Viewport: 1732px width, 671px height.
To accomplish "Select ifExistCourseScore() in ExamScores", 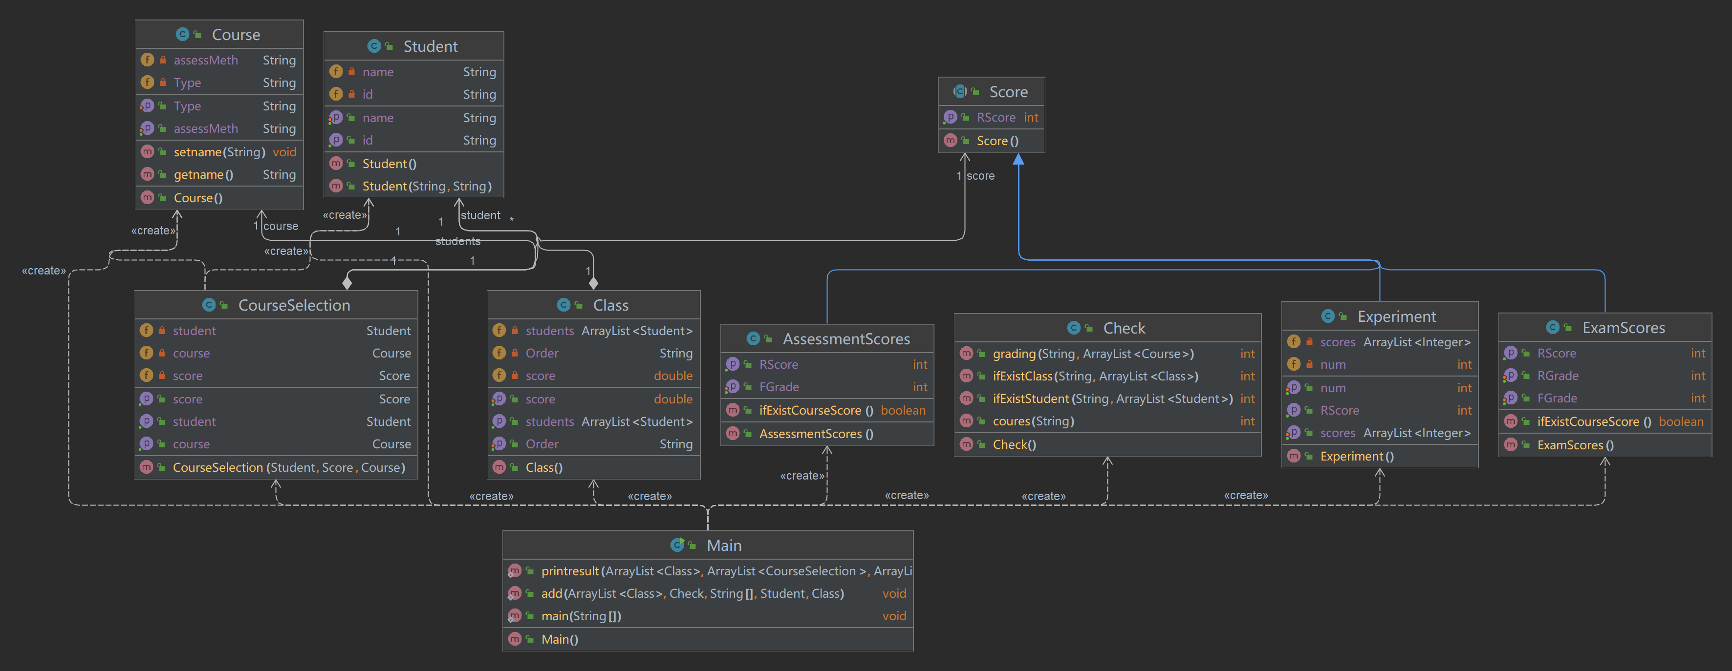I will (1594, 422).
